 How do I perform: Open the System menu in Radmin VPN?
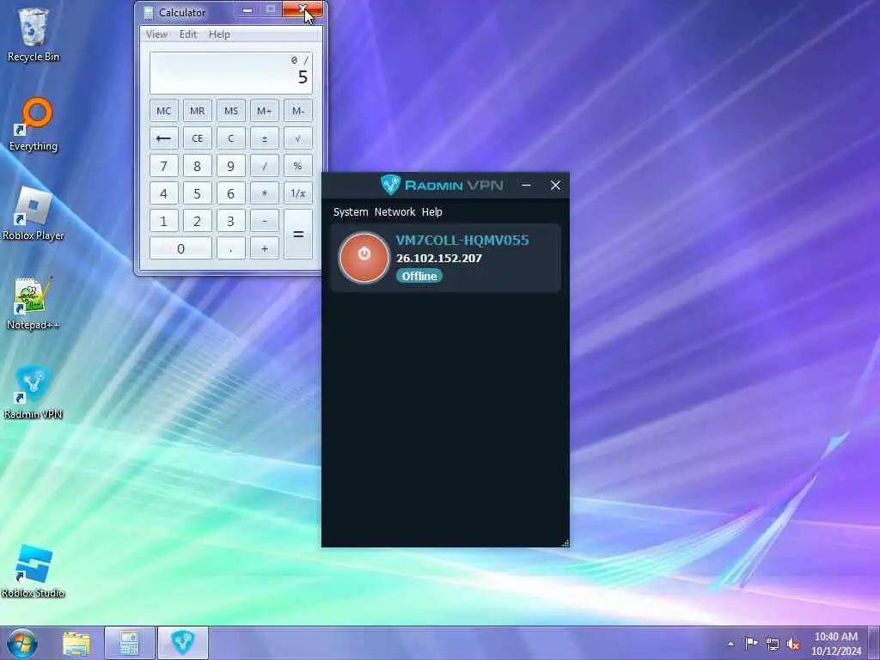click(x=351, y=212)
